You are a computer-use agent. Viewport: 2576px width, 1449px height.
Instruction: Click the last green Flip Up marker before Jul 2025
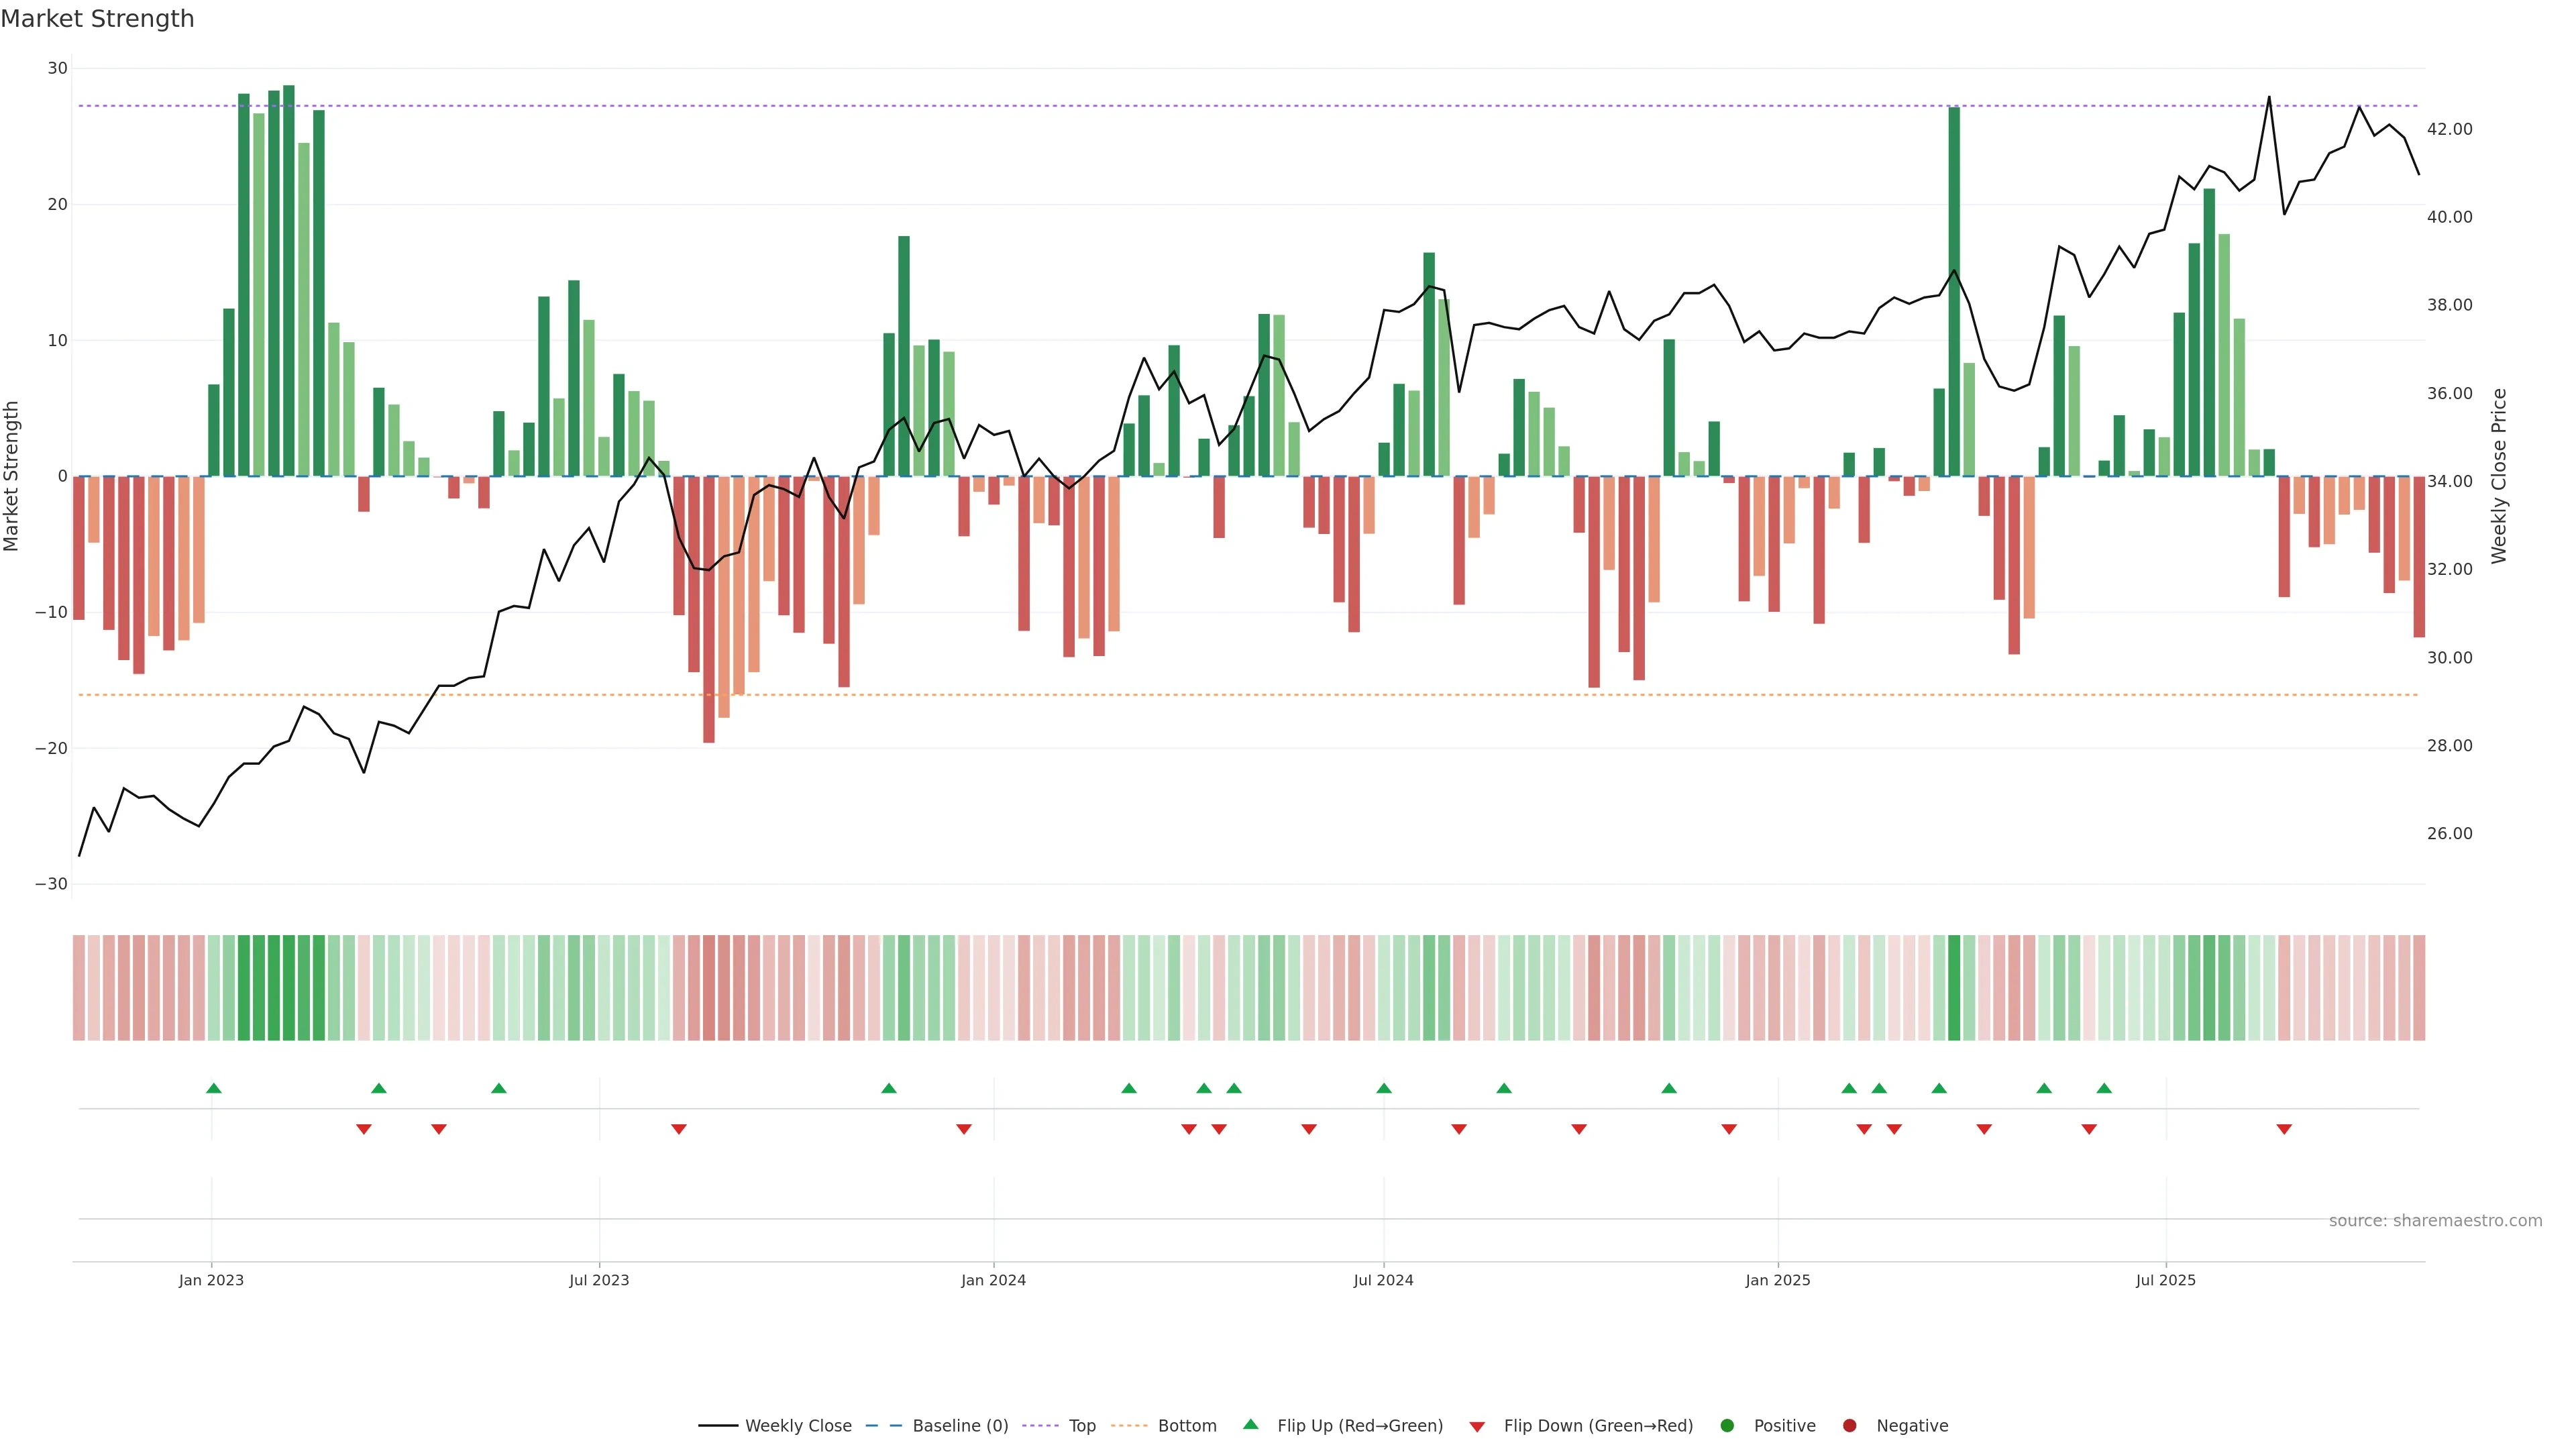coord(2104,1088)
